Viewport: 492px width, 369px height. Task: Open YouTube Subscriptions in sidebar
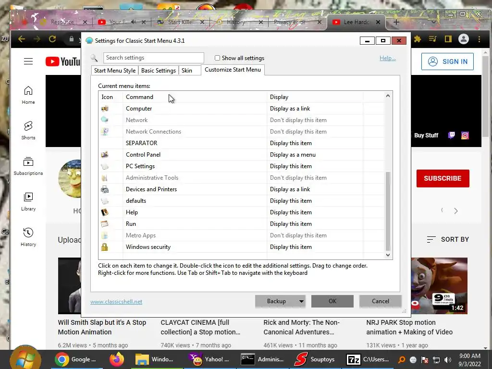click(x=28, y=166)
